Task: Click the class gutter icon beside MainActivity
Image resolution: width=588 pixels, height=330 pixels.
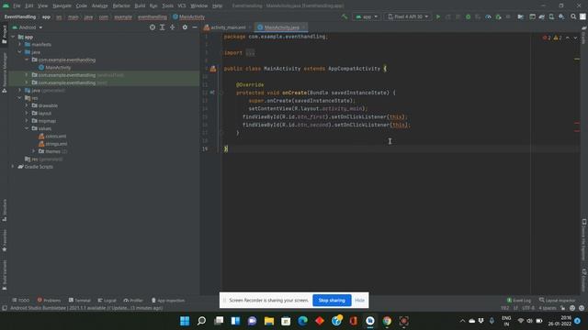Action: pyautogui.click(x=213, y=69)
